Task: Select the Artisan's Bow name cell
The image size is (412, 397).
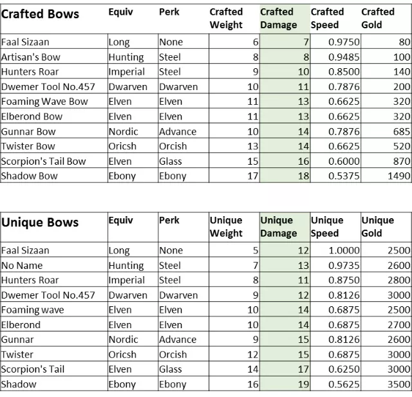Action: coord(54,57)
